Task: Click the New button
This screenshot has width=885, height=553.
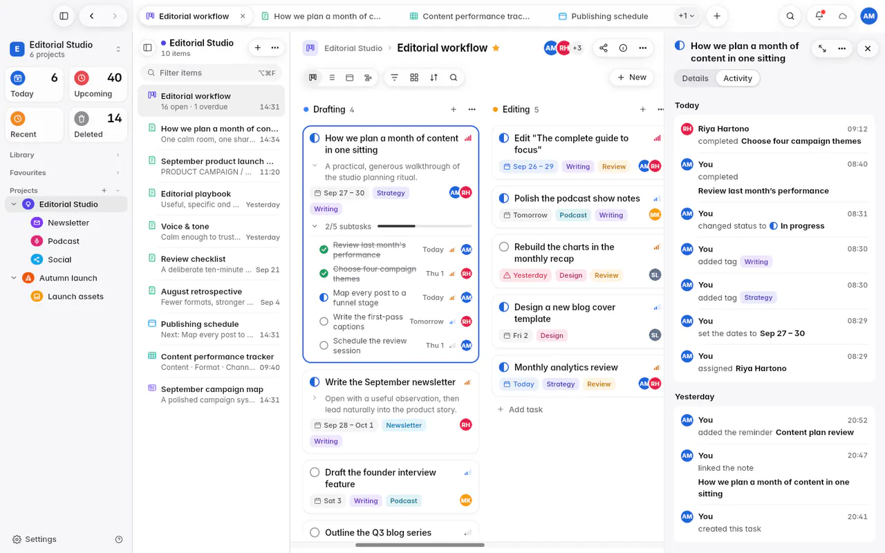Action: pyautogui.click(x=632, y=77)
